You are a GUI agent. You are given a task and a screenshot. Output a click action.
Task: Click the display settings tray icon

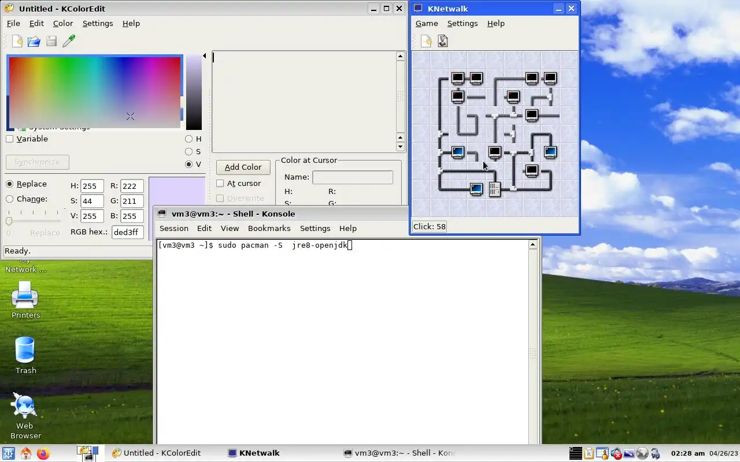tap(628, 453)
